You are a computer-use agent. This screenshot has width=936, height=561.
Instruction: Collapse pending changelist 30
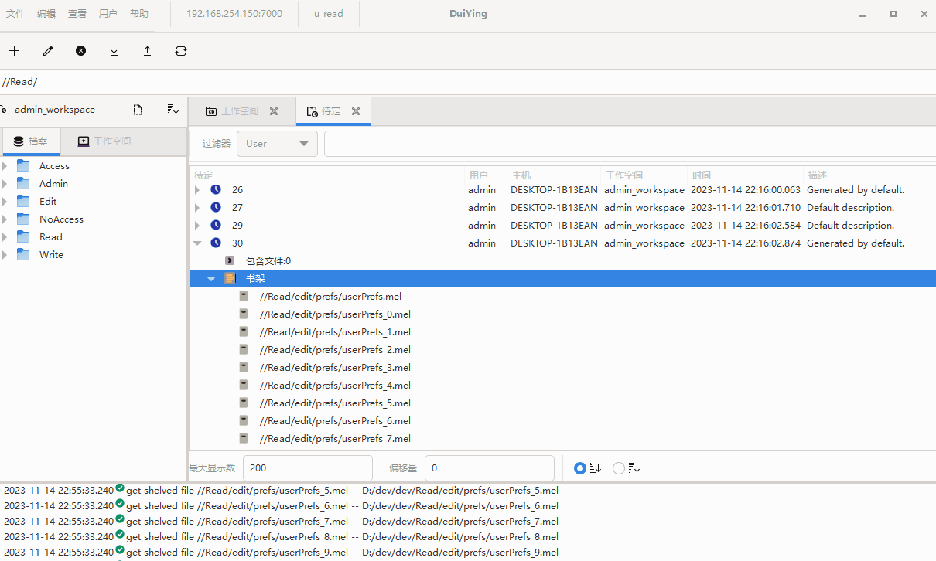197,243
